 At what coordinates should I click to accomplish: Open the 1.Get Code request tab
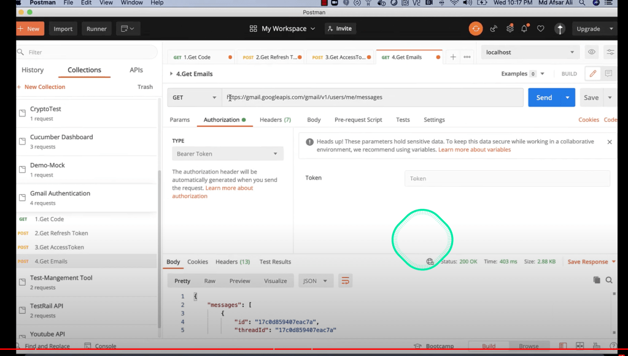pos(201,57)
